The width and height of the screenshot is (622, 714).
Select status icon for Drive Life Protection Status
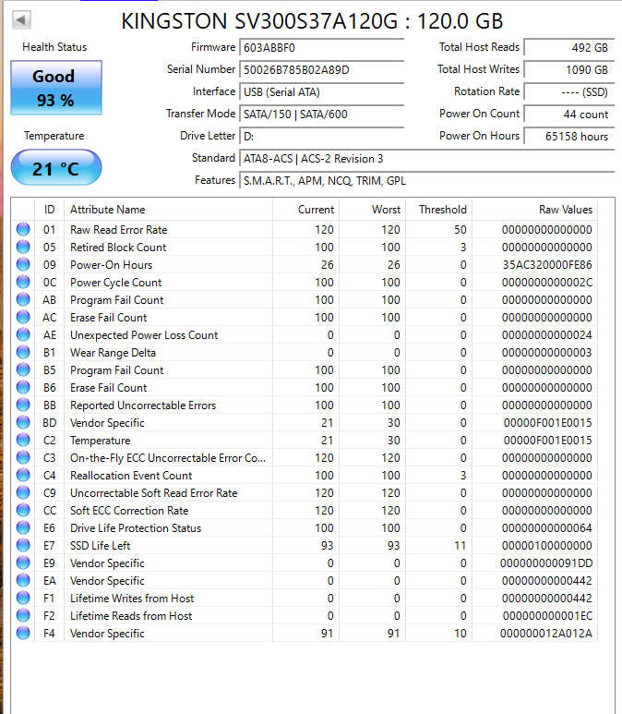(x=23, y=527)
